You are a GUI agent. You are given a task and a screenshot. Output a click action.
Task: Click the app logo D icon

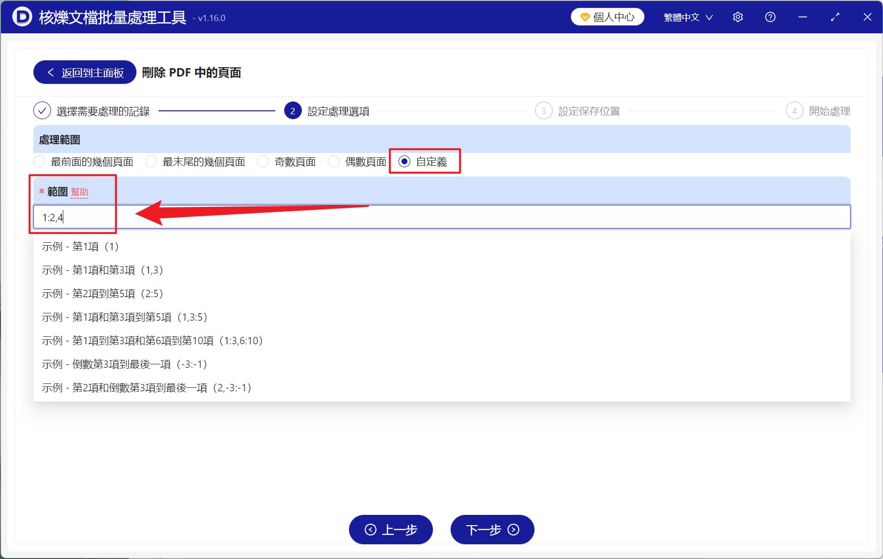pyautogui.click(x=22, y=17)
